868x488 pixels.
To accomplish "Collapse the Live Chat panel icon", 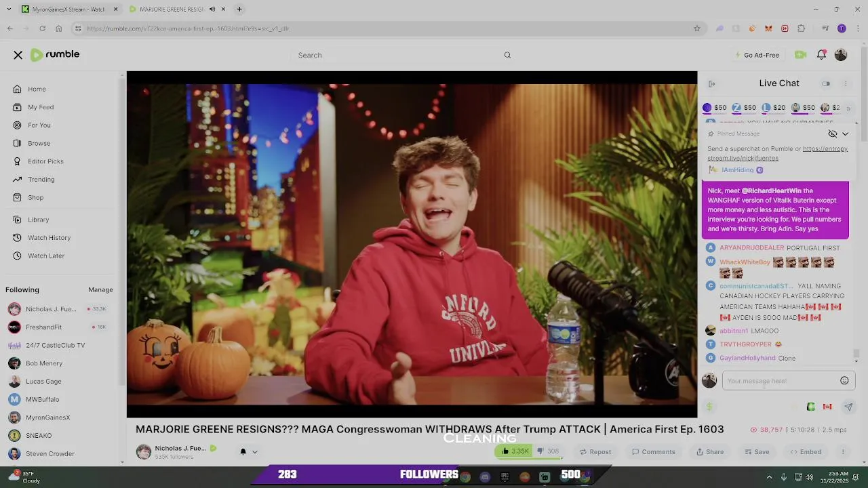I will (x=711, y=83).
